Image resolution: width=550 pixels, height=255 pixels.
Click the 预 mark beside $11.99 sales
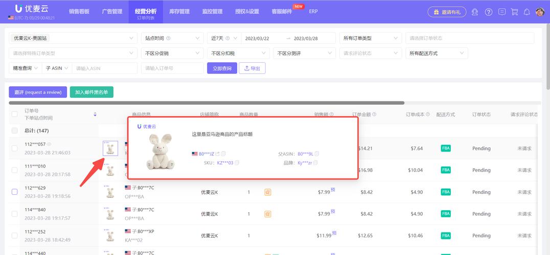point(334,233)
